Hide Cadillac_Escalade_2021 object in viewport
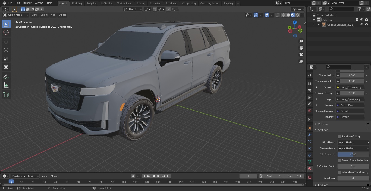Screen dimensions: 371x191 tap(362, 25)
